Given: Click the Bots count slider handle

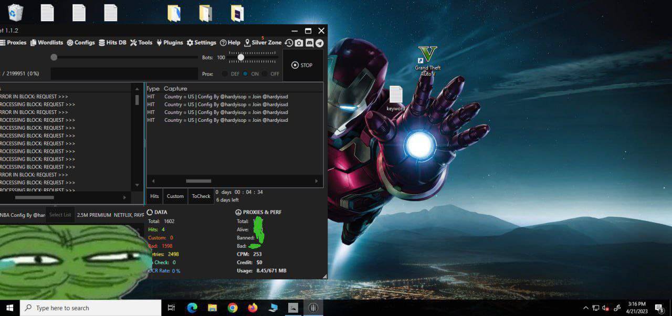Looking at the screenshot, I should click(241, 57).
